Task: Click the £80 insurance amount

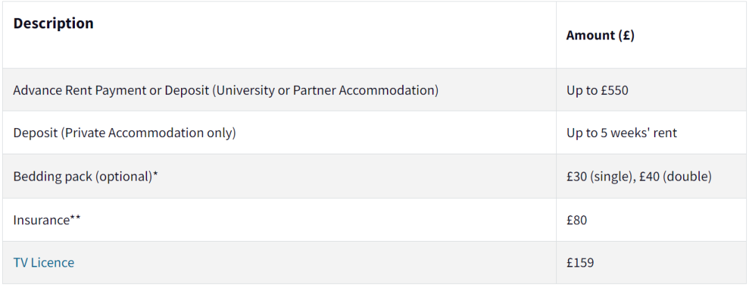Action: pos(576,220)
